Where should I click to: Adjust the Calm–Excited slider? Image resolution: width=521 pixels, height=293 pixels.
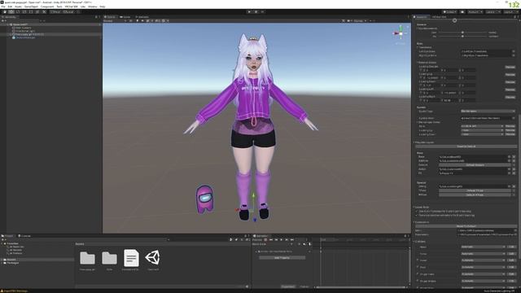coord(462,33)
